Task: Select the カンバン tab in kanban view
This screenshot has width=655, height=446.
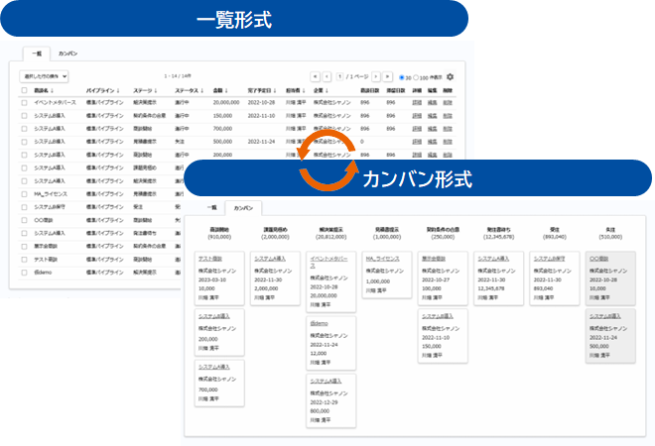Action: (x=243, y=208)
